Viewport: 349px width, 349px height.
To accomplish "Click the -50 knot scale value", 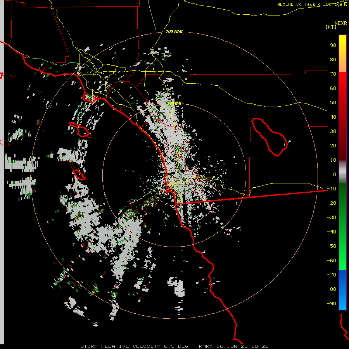I will click(332, 246).
